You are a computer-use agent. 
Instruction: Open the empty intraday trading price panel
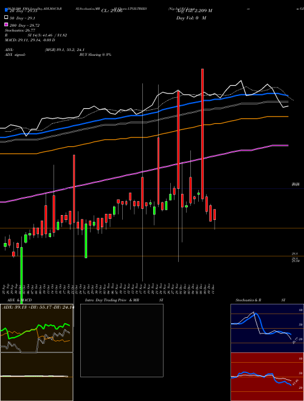pos(122,340)
